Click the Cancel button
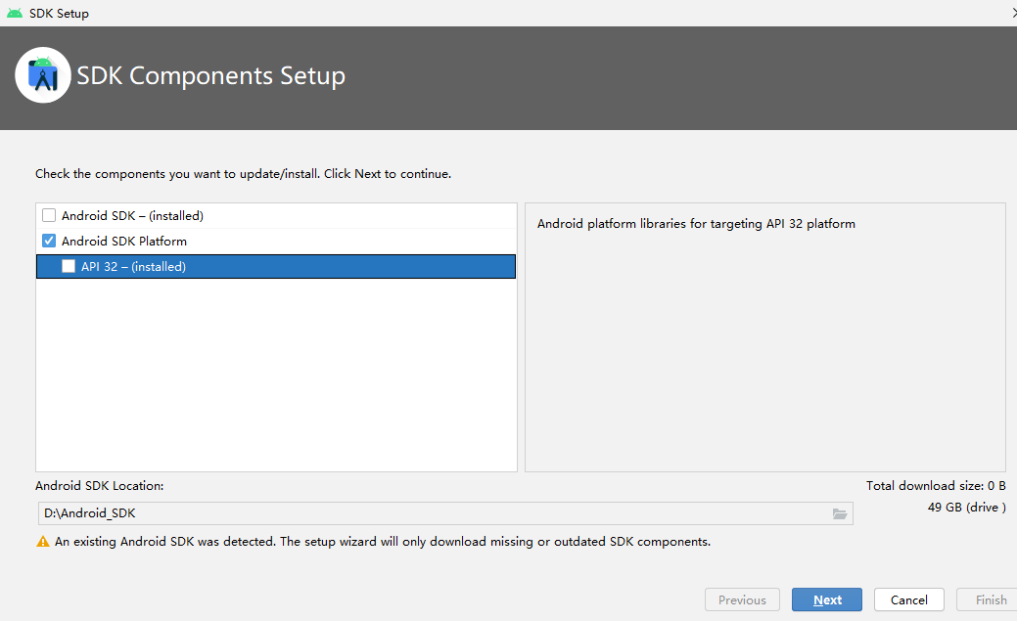 (908, 599)
